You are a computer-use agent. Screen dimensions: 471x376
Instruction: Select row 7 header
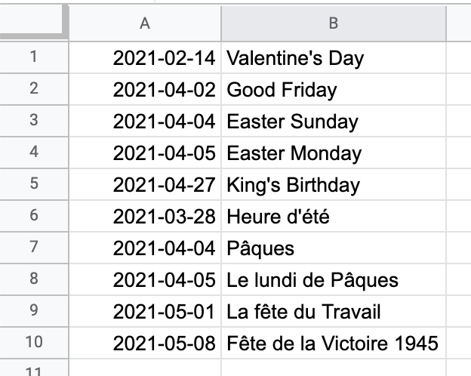coord(34,248)
